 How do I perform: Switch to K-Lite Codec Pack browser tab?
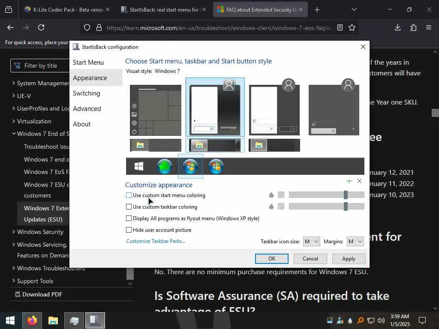point(67,10)
